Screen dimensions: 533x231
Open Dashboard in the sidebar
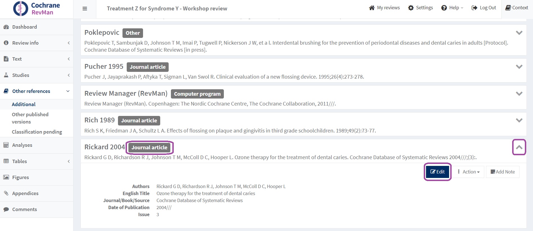(24, 27)
